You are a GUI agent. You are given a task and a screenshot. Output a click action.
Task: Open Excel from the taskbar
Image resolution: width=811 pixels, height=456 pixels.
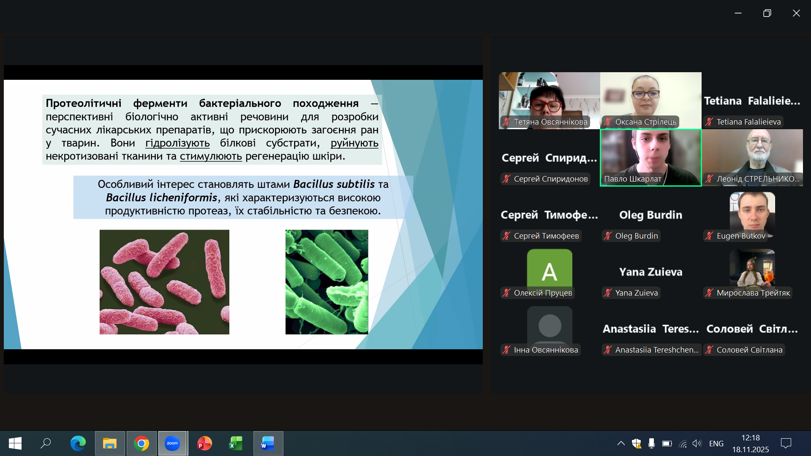tap(236, 443)
